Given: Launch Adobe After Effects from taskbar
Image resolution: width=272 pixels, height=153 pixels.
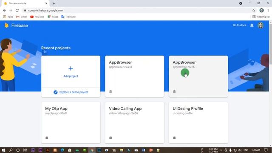Looking at the screenshot, I should pos(33,150).
